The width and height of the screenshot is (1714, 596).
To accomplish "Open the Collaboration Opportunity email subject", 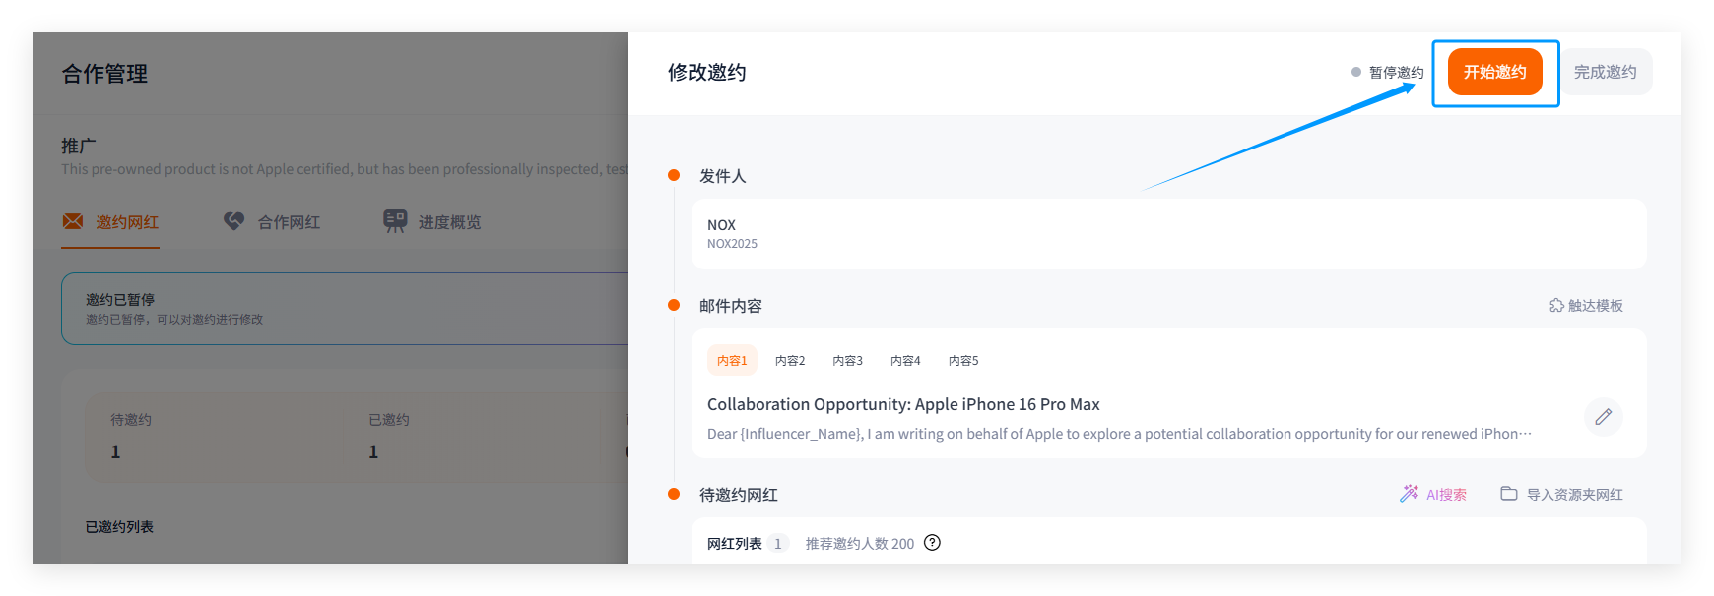I will (903, 404).
